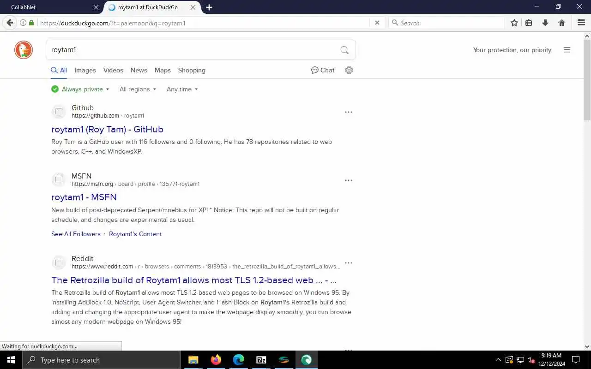This screenshot has width=591, height=369.
Task: Click Your protection, our priority text
Action: (x=513, y=50)
